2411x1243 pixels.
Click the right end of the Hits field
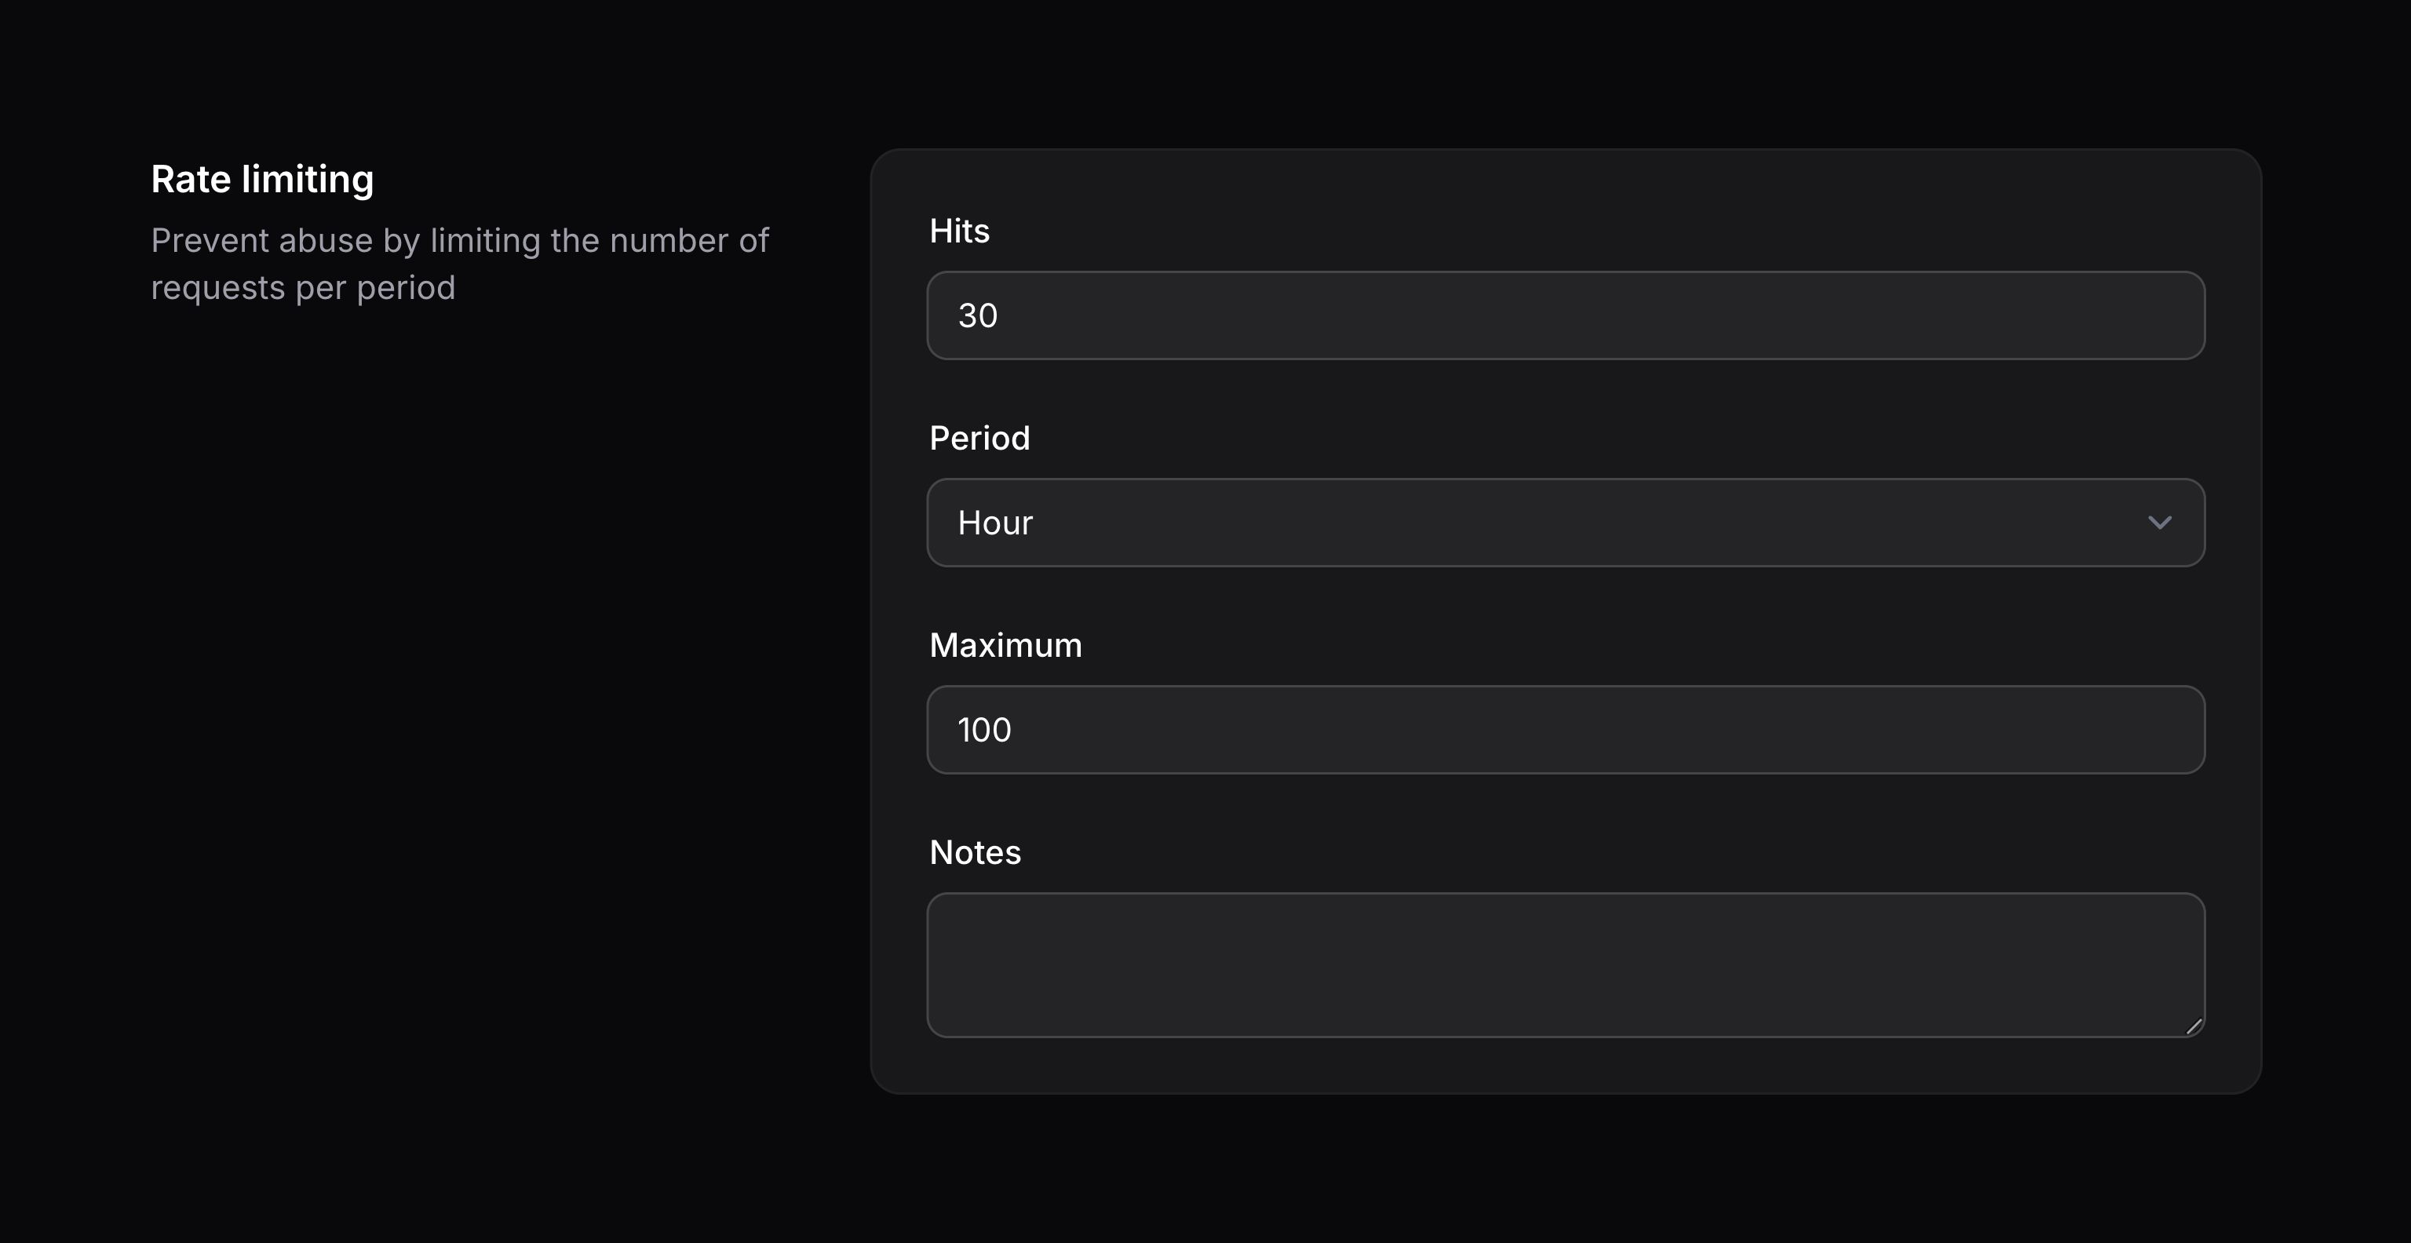(x=2153, y=315)
